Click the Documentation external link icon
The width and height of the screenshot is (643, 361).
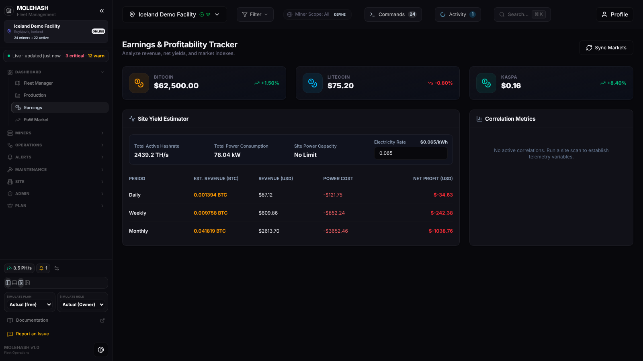coord(102,320)
